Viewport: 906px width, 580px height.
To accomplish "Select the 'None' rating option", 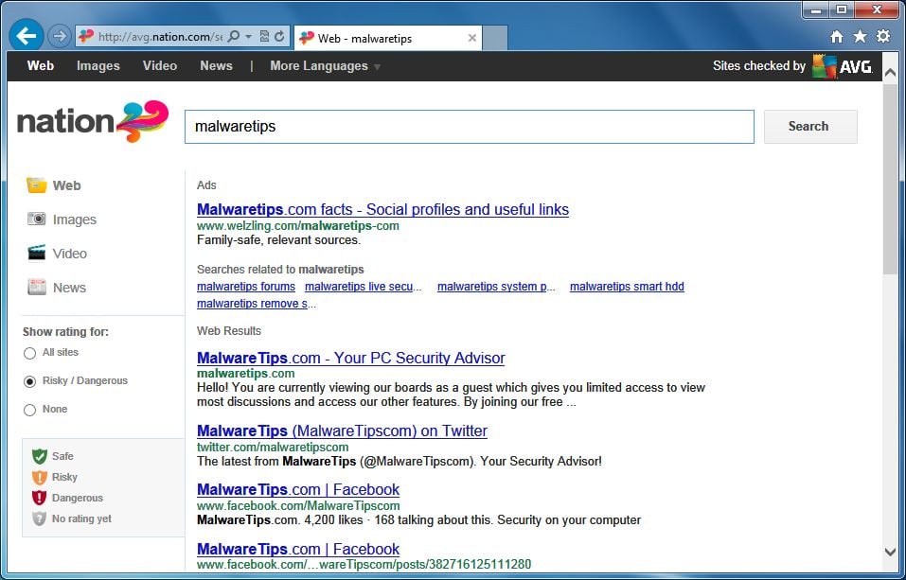I will coord(29,410).
